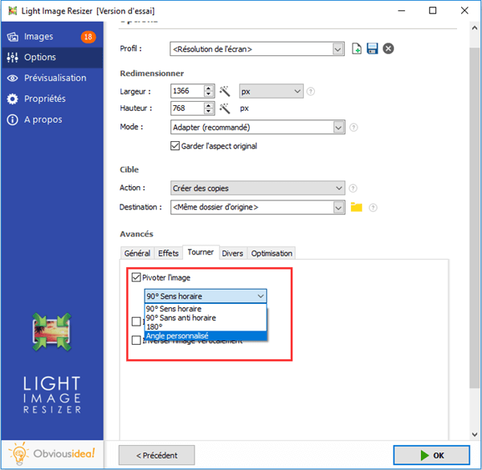Click the orange 18 images badge

[x=88, y=37]
